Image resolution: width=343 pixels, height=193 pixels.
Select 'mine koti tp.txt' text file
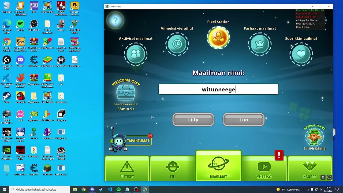(x=61, y=45)
